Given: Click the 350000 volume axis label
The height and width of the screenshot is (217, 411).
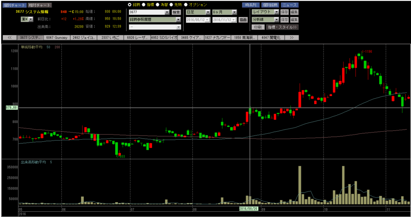Looking at the screenshot, I should point(13,167).
